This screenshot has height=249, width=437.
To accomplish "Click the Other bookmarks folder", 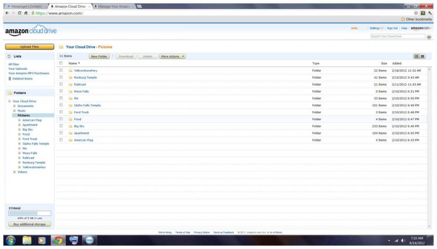I will coord(416,19).
